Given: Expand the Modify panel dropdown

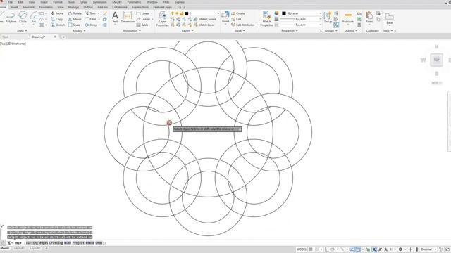Looking at the screenshot, I should [x=80, y=31].
